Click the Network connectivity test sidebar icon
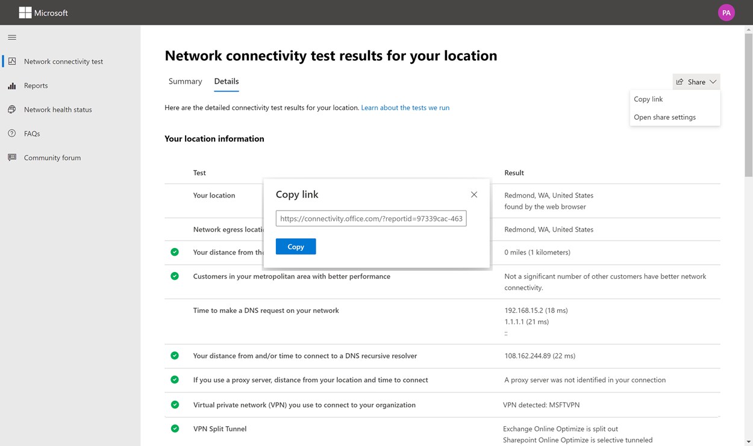 [12, 61]
